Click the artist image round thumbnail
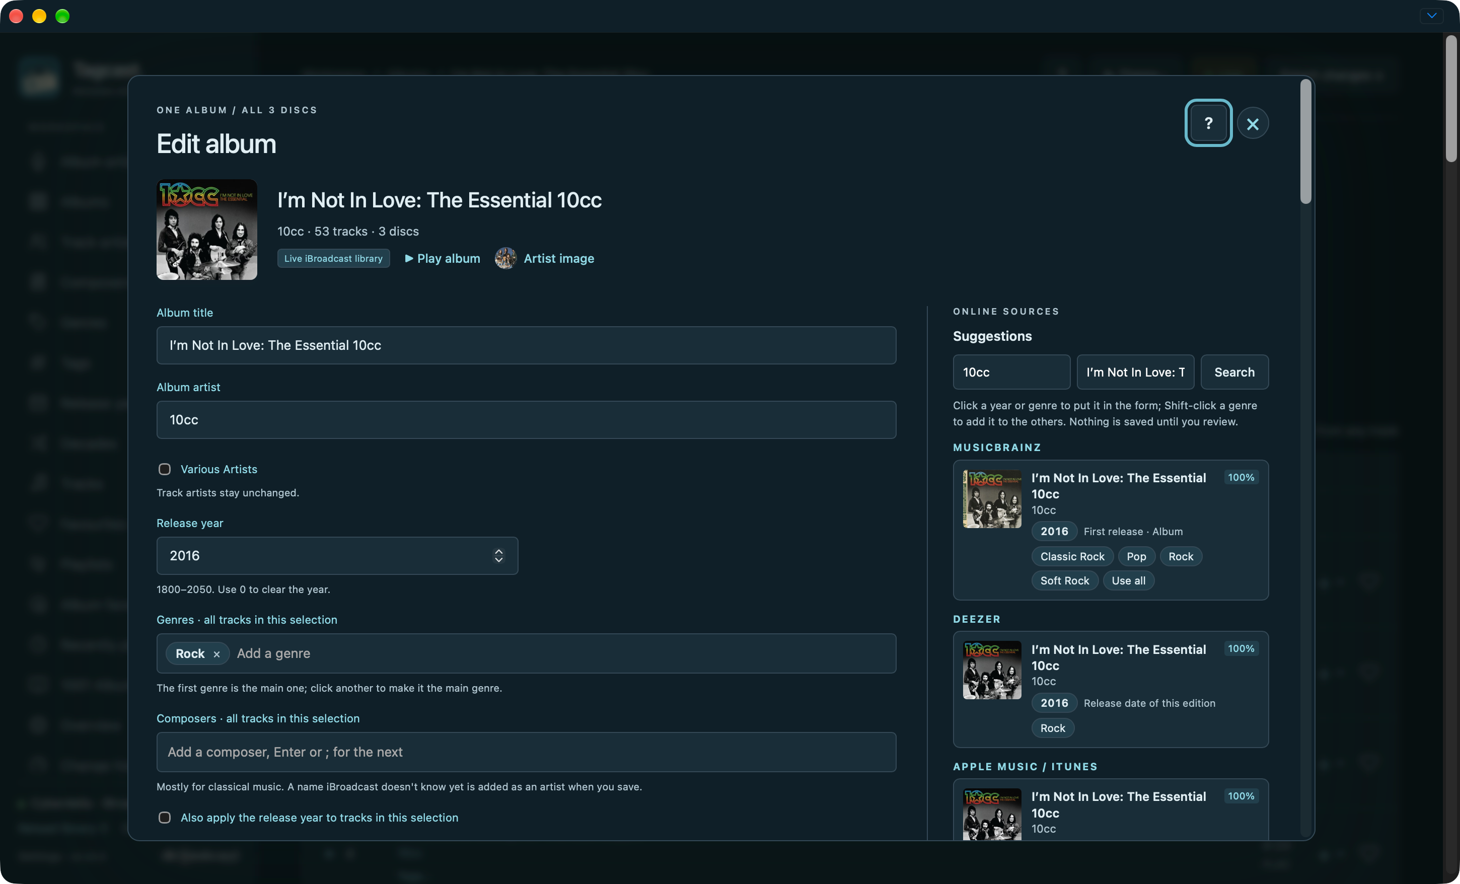 tap(505, 258)
